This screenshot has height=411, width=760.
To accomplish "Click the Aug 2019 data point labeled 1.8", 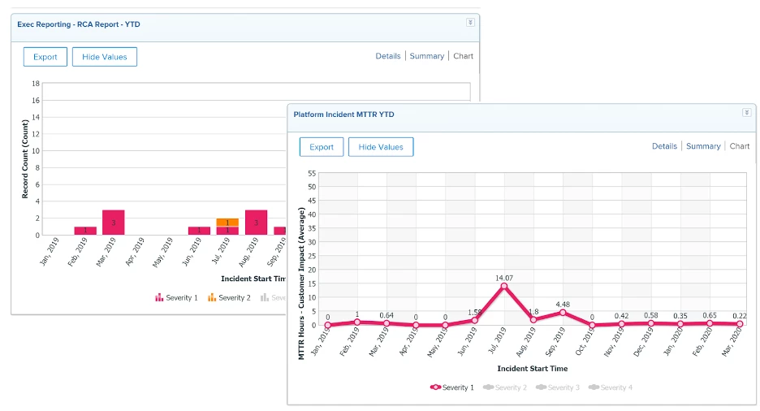I will click(x=533, y=320).
